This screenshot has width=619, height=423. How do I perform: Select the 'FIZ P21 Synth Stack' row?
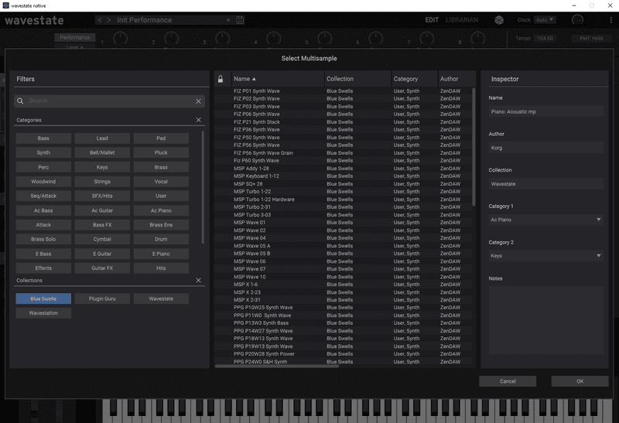tap(343, 122)
